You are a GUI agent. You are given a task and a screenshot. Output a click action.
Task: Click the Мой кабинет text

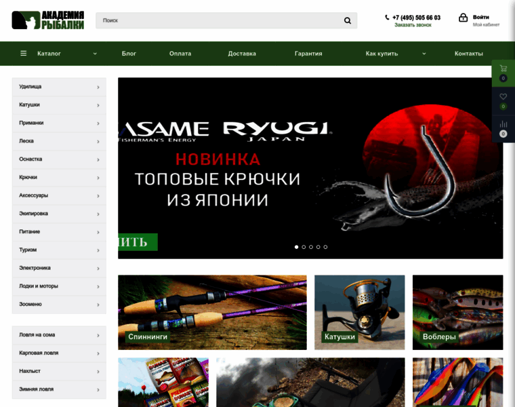(x=486, y=24)
